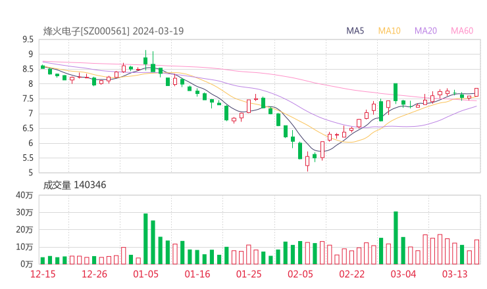Click the tallest green volume bar near 01-05
The width and height of the screenshot is (487, 289).
(x=145, y=239)
